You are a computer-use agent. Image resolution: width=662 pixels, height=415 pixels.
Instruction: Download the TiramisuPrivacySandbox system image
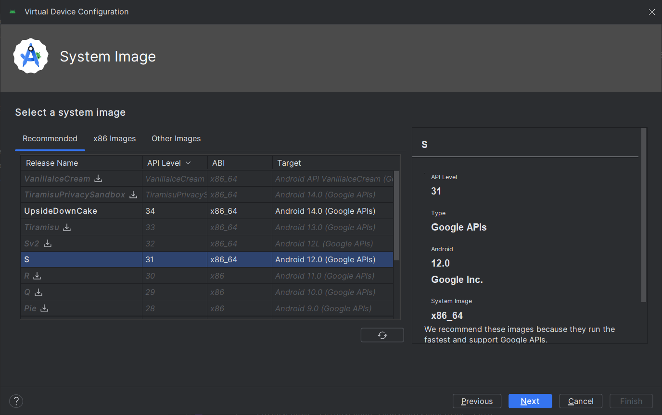tap(133, 195)
